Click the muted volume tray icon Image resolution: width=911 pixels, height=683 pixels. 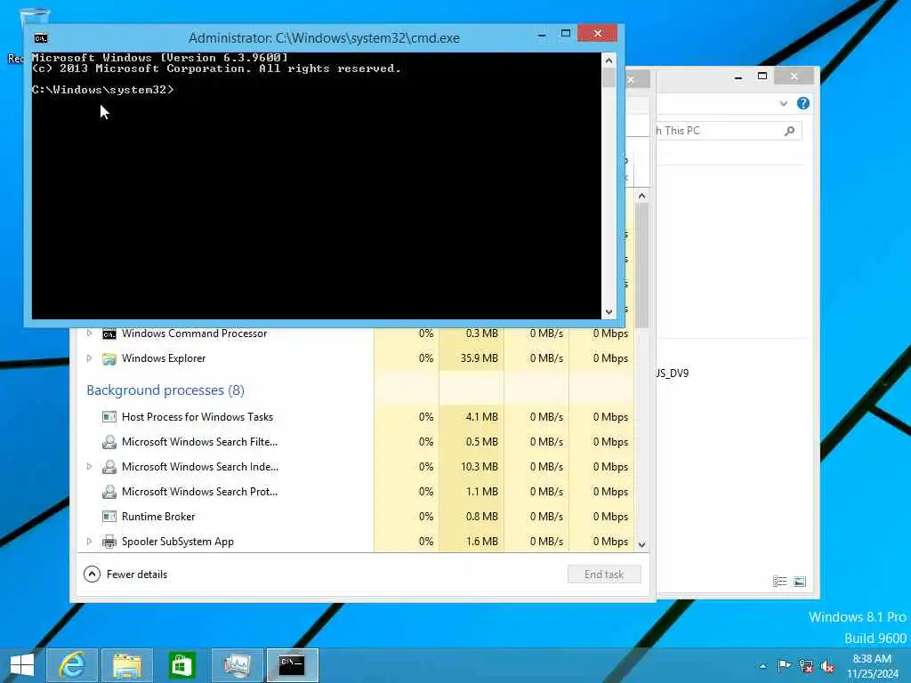coord(827,666)
